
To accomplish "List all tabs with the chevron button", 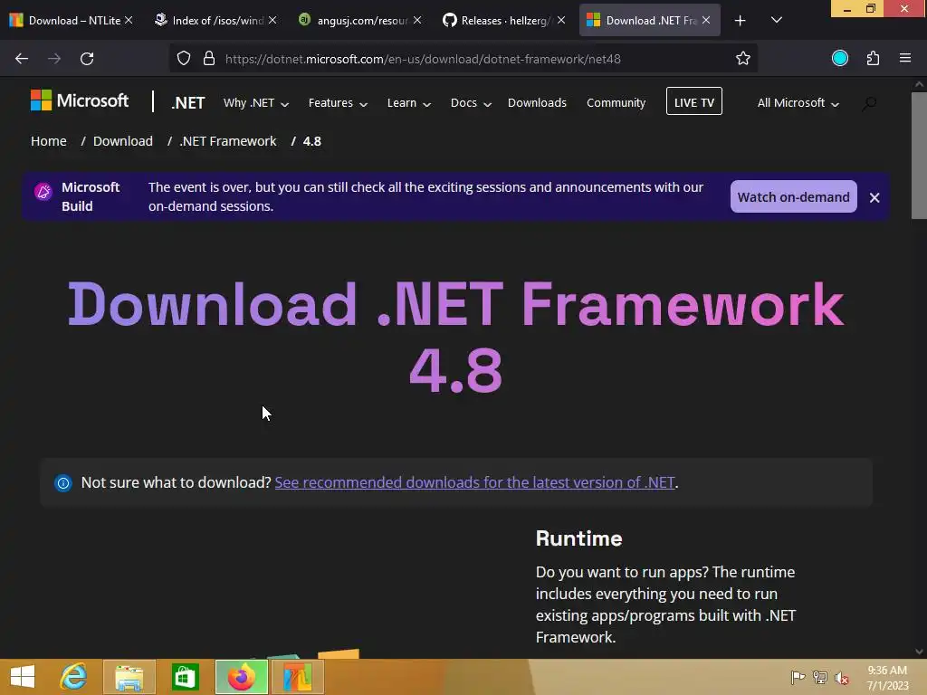I will coord(777,20).
